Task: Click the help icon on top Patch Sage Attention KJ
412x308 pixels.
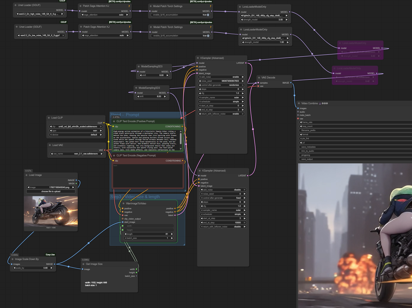Action: click(129, 6)
